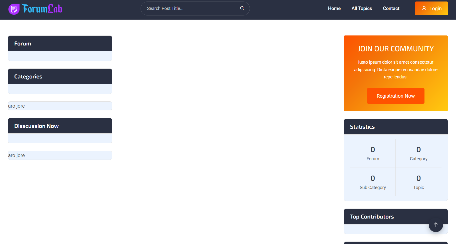Open the Contact page
This screenshot has height=244, width=456.
pos(391,8)
